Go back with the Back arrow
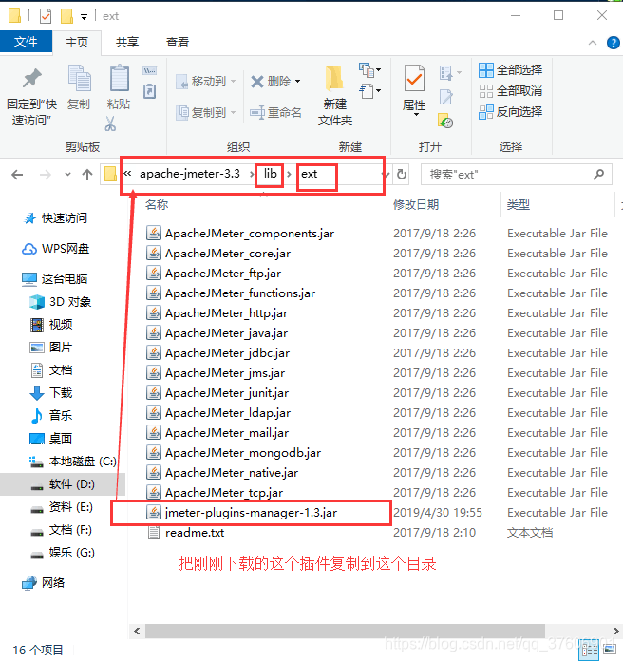Viewport: 623px width, 661px height. [x=17, y=175]
